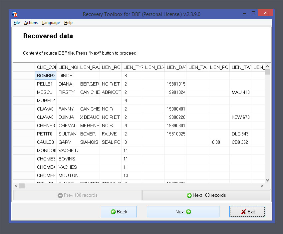Viewport: 283px width, 234px height.
Task: Select the 19900401 date cell
Action: pyautogui.click(x=175, y=109)
